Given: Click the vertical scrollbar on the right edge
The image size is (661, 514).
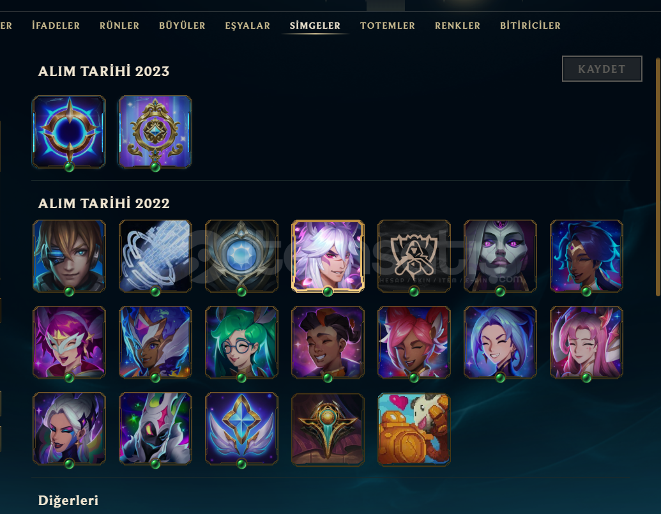Looking at the screenshot, I should (658, 177).
